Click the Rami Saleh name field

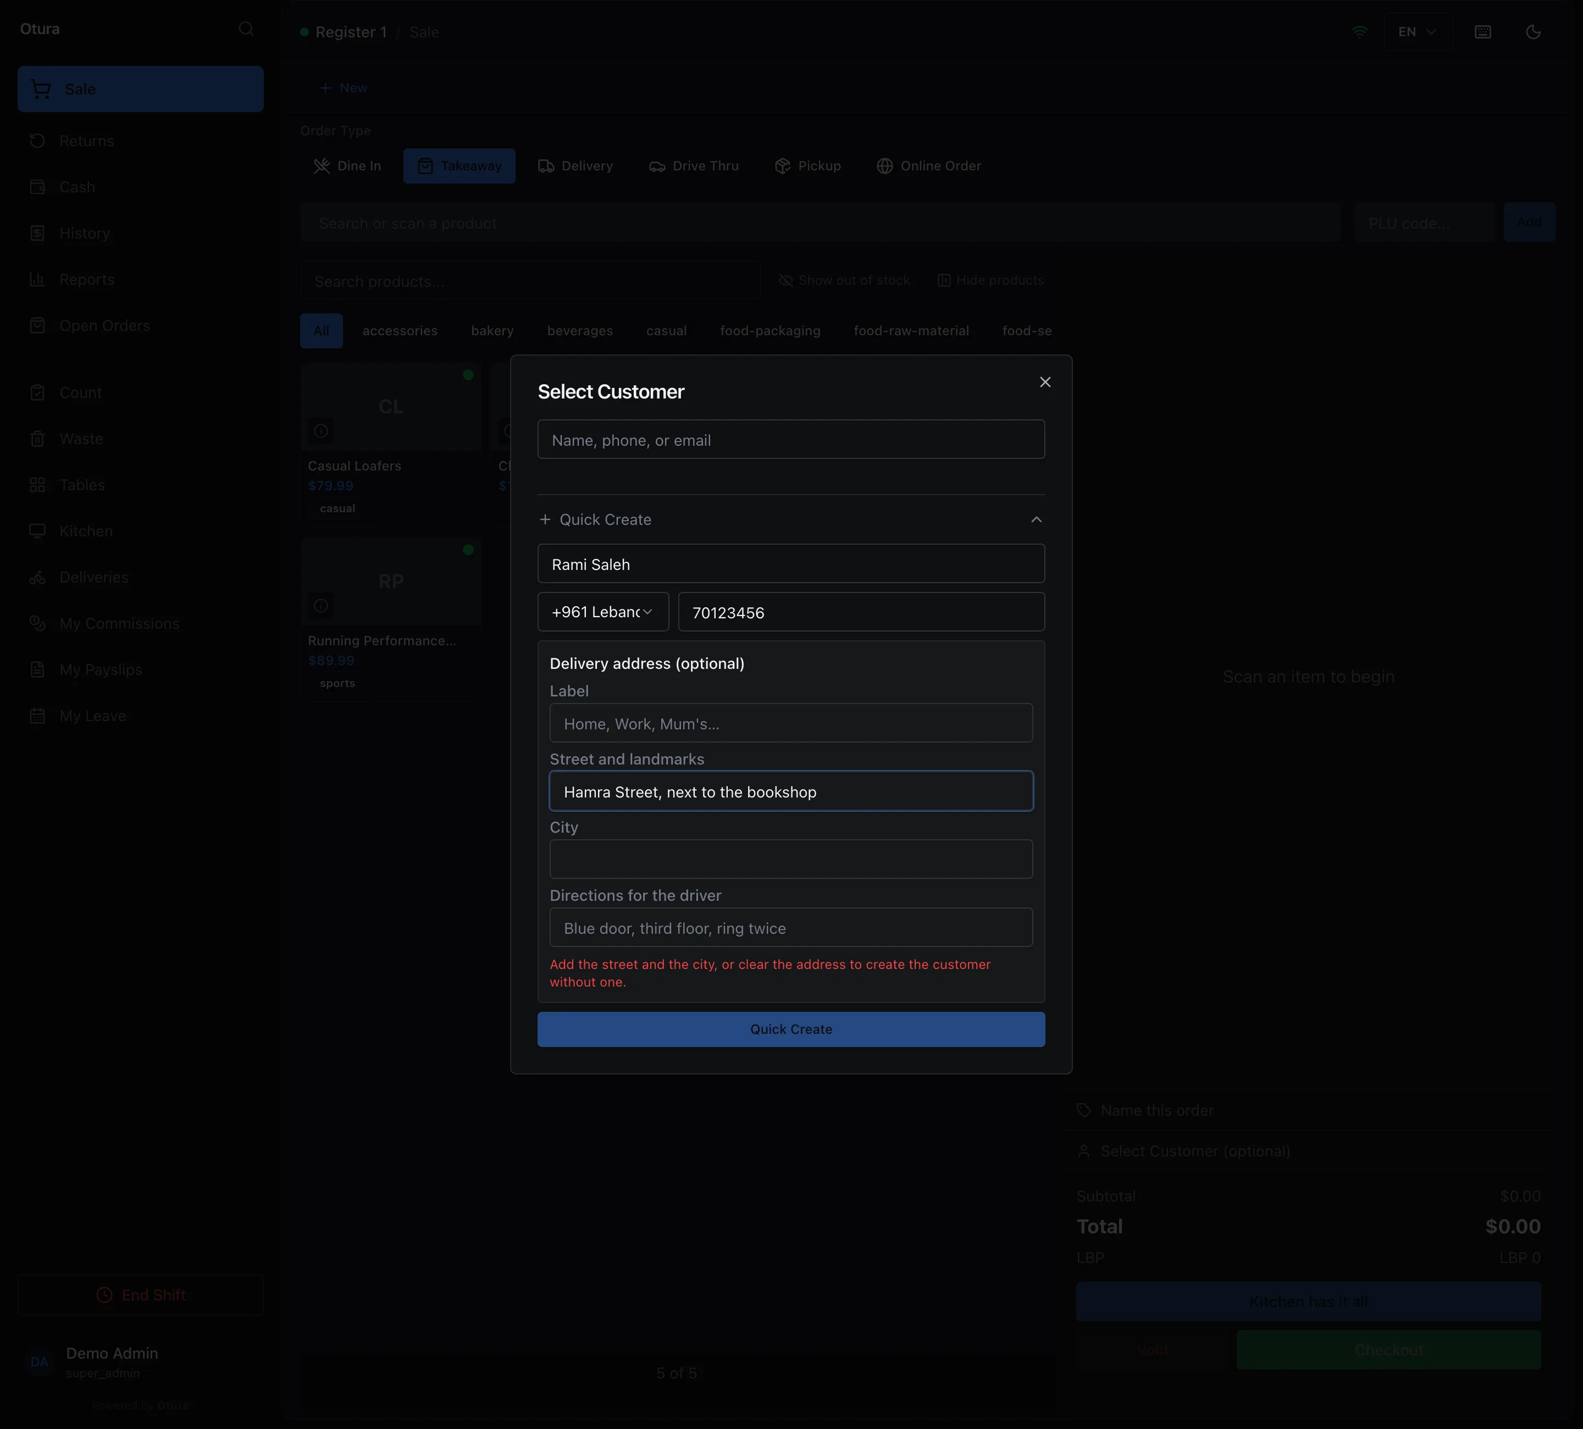[x=791, y=564]
